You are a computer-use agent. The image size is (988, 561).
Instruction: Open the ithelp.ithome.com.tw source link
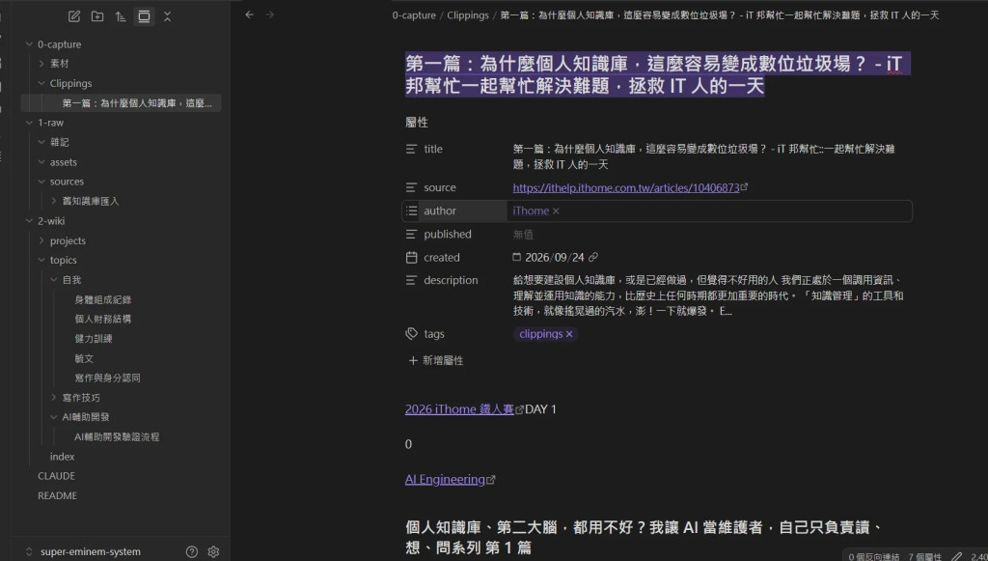(x=625, y=188)
